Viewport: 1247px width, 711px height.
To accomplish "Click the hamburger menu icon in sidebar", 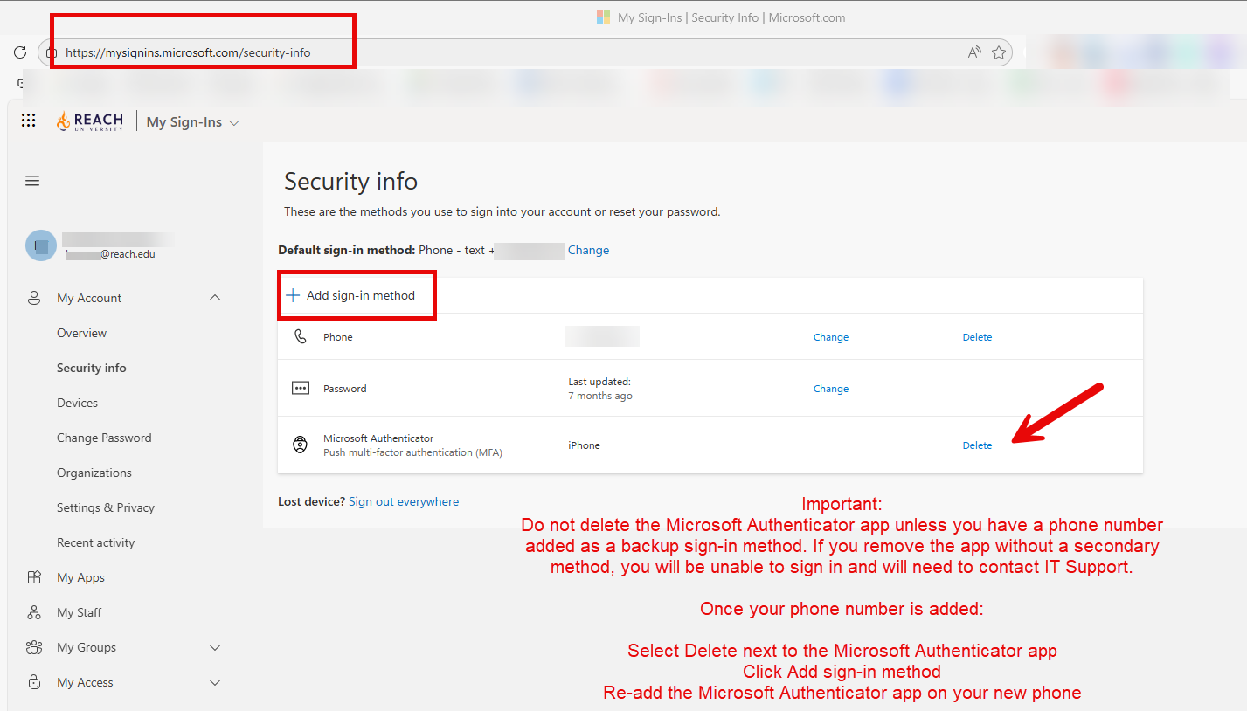I will tap(32, 181).
